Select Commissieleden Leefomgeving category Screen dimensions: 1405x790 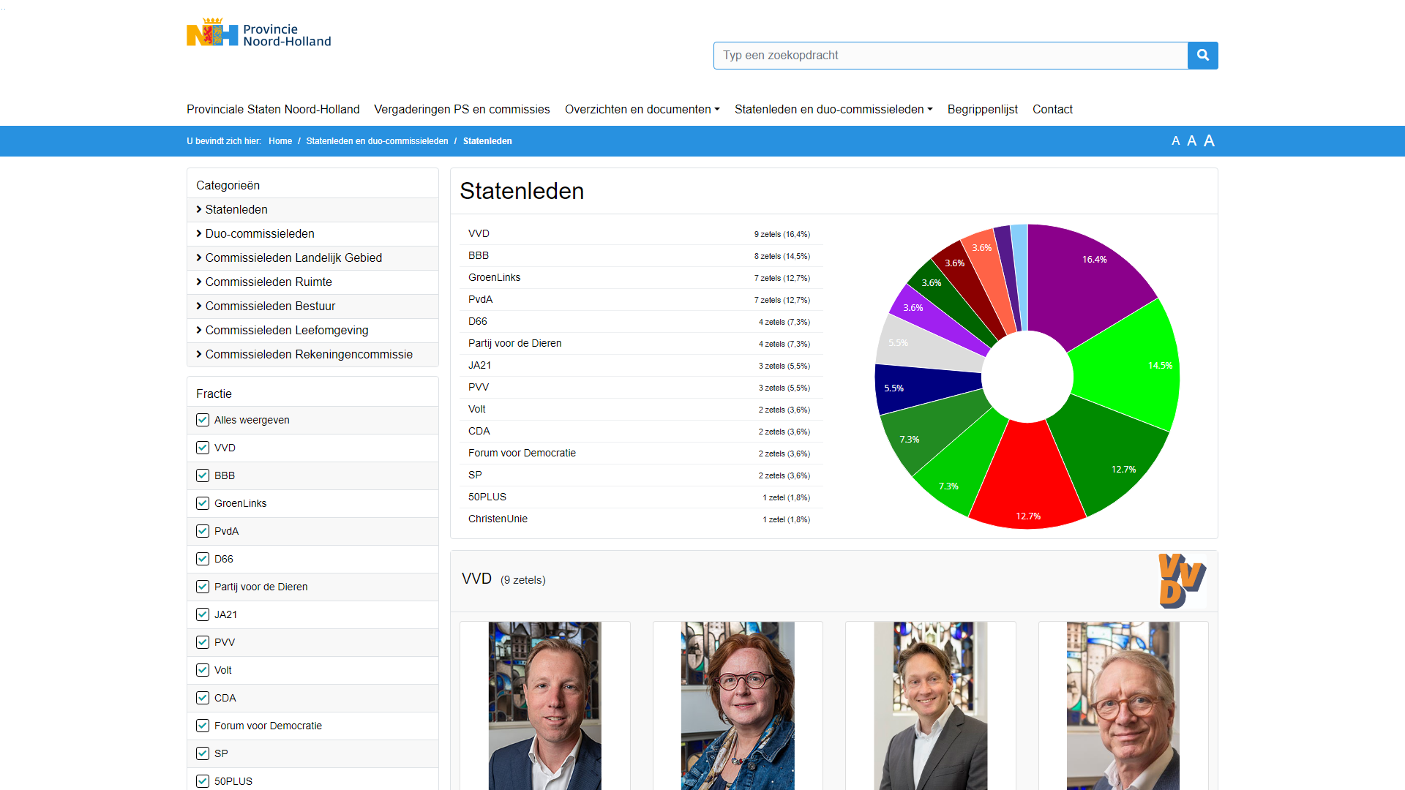(x=312, y=331)
